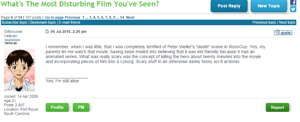The image size is (300, 122).
Task: Quote Giftorcurse's post
Action: point(283,32)
